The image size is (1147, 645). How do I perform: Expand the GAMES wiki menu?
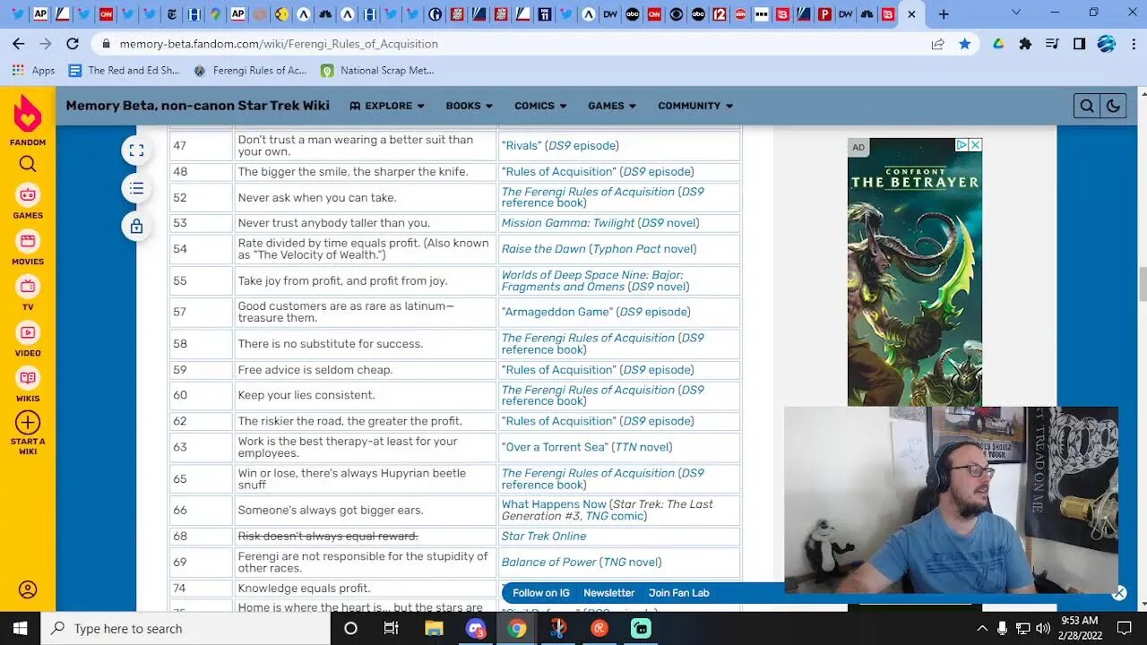pos(612,106)
